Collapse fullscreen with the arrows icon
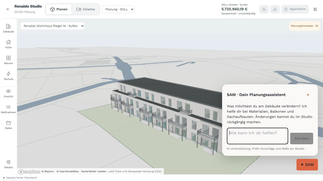Screen dimensions: 323x181 pos(315,9)
